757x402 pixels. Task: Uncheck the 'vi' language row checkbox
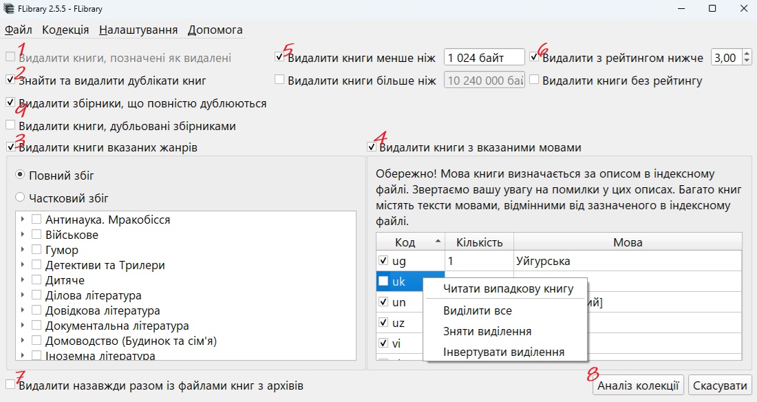[383, 343]
